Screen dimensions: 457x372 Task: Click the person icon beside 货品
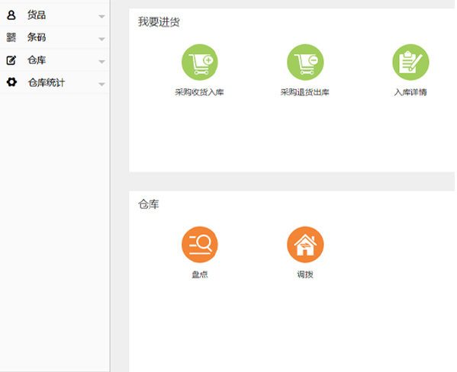[11, 14]
